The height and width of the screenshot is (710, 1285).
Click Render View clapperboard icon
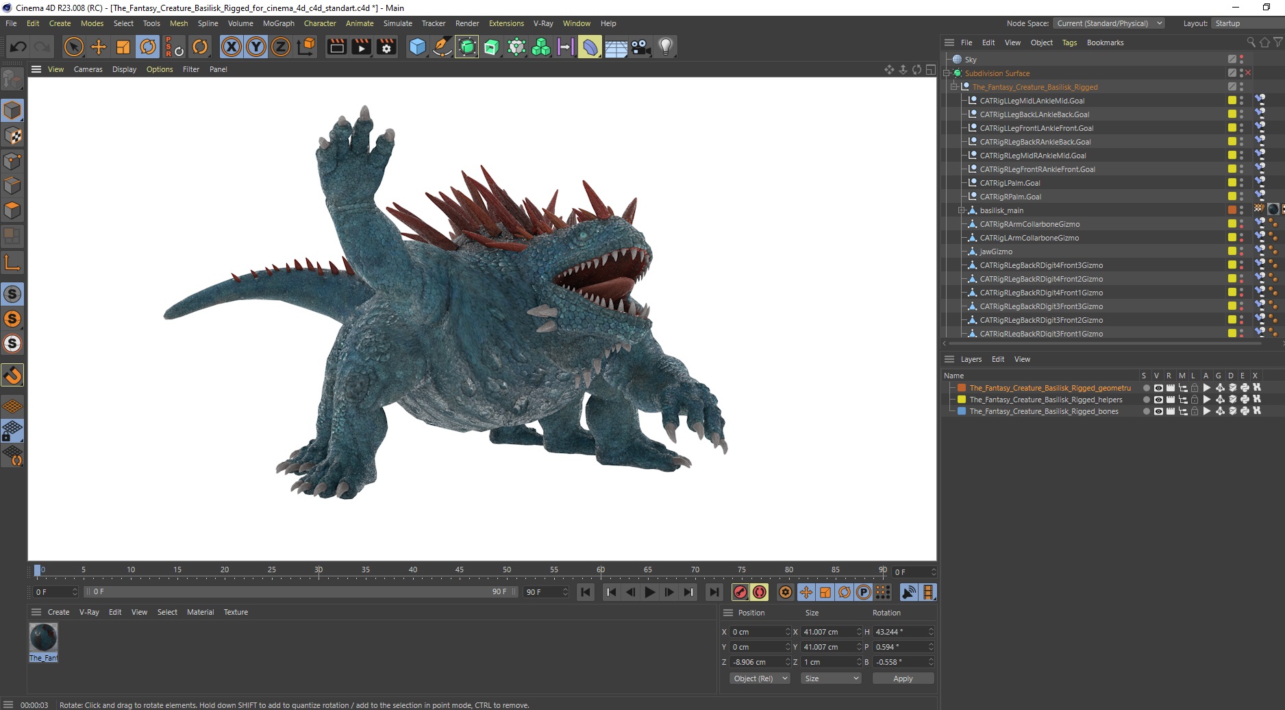point(336,47)
